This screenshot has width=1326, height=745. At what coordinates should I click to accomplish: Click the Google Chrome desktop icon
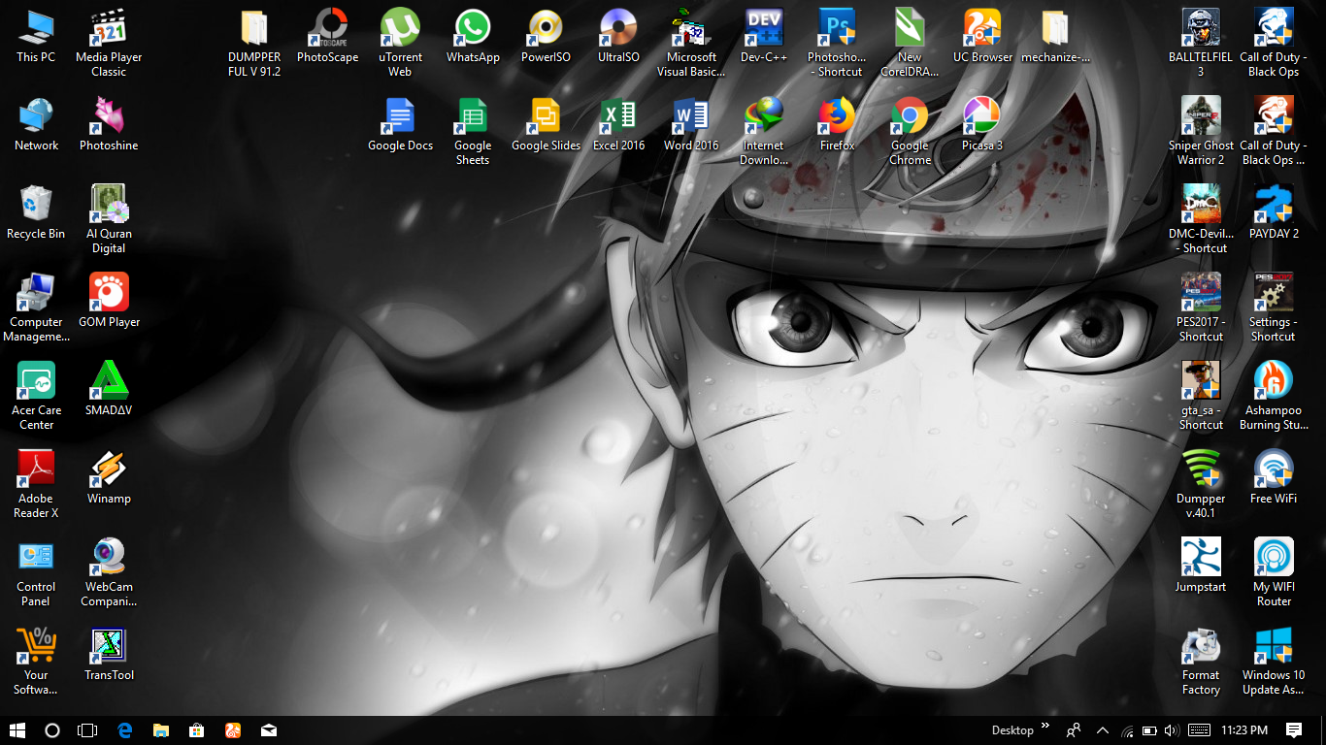[910, 116]
